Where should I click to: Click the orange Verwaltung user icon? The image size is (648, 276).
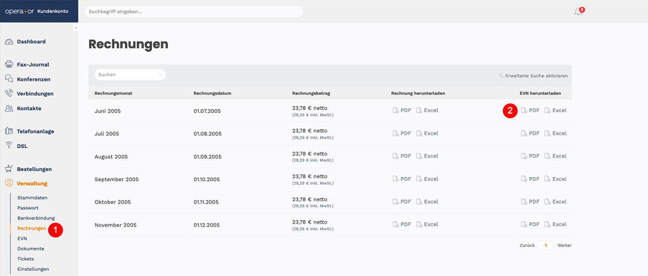tap(9, 183)
